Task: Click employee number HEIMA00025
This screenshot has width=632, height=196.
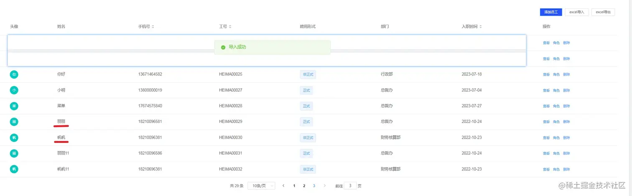Action: tap(231, 74)
